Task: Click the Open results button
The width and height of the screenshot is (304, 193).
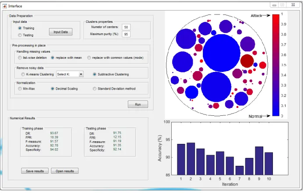Action: (65, 171)
